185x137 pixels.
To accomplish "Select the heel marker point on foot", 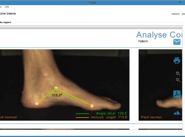I will pyautogui.click(x=37, y=103).
